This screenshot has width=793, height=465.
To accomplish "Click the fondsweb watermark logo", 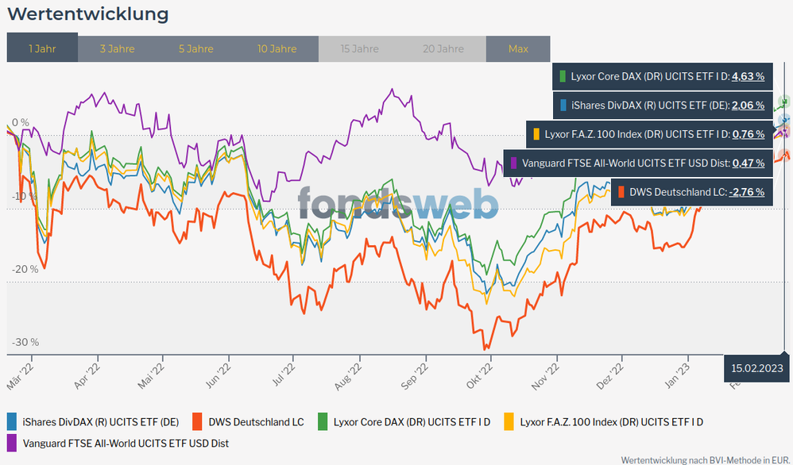I will 398,204.
